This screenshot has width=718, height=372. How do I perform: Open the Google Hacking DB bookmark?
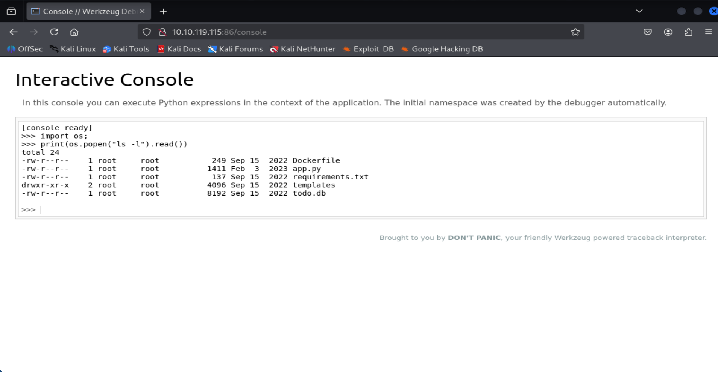coord(442,49)
